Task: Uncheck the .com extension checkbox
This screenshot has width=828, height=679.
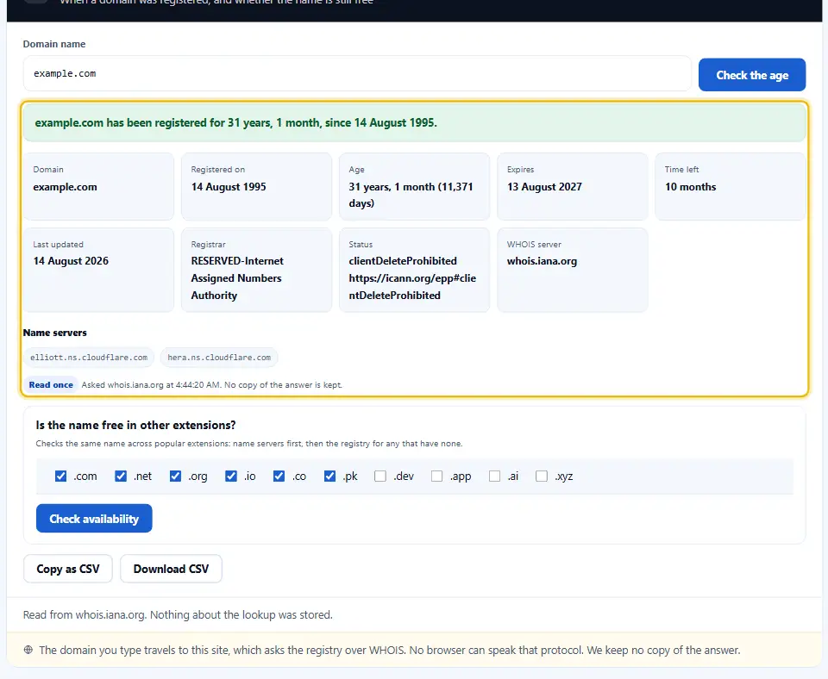Action: pyautogui.click(x=60, y=476)
